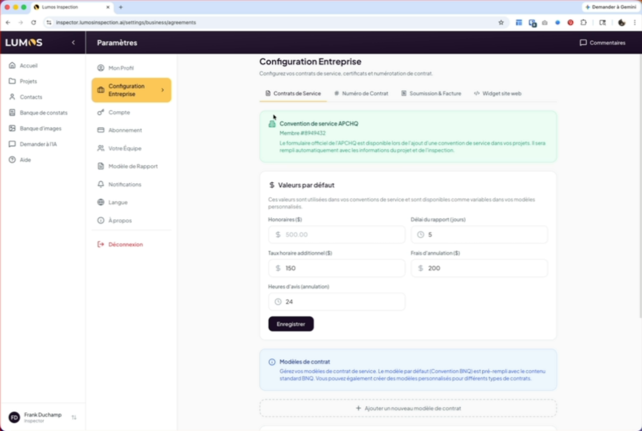Open Demander à l'IA chat

[38, 144]
